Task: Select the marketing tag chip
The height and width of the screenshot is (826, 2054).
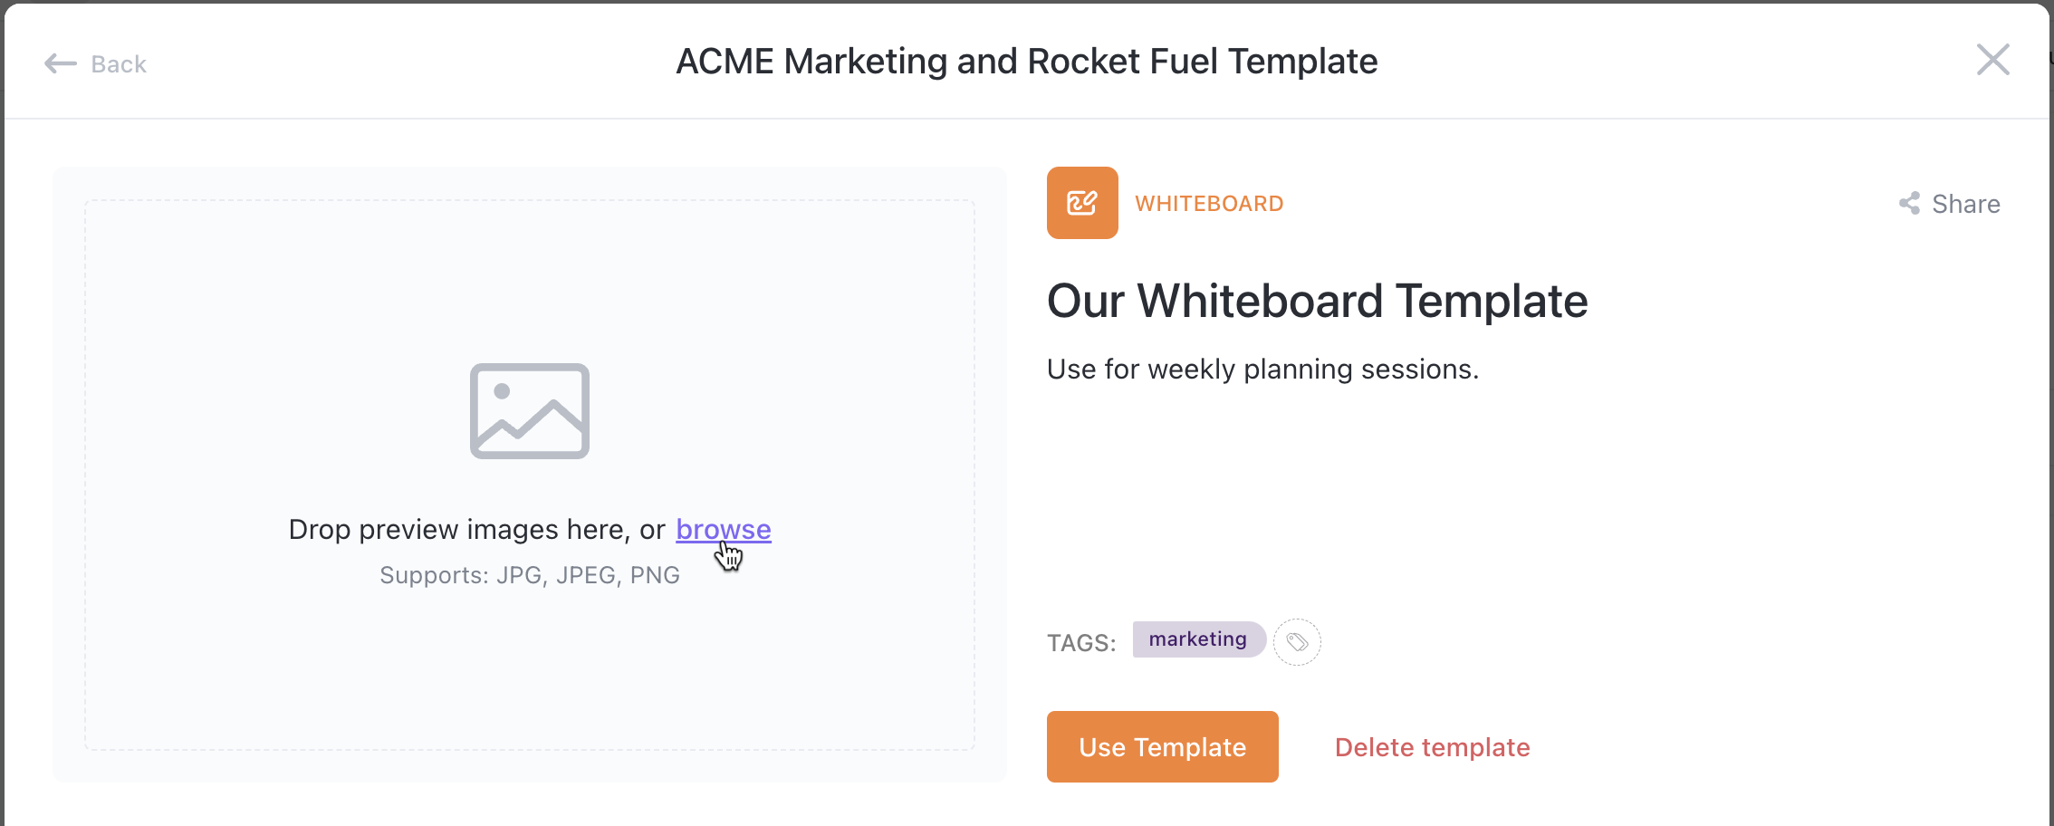Action: click(1198, 639)
